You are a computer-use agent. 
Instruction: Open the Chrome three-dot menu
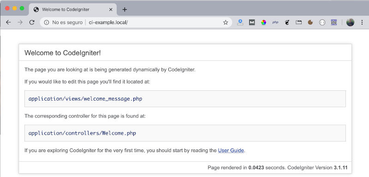click(362, 22)
